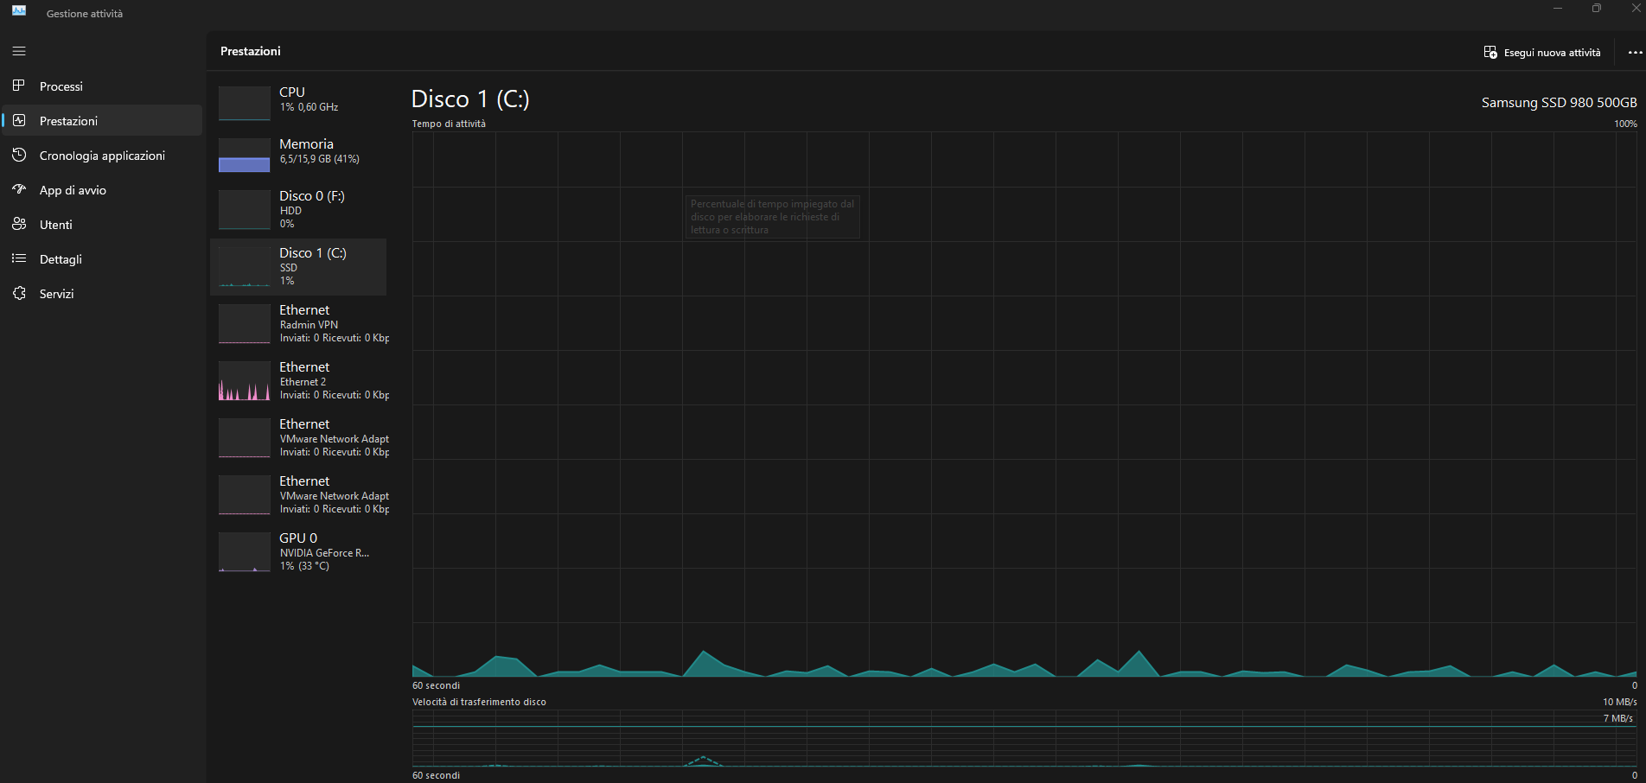
Task: Select Disco 1 (C:) SSD entry
Action: tap(298, 266)
